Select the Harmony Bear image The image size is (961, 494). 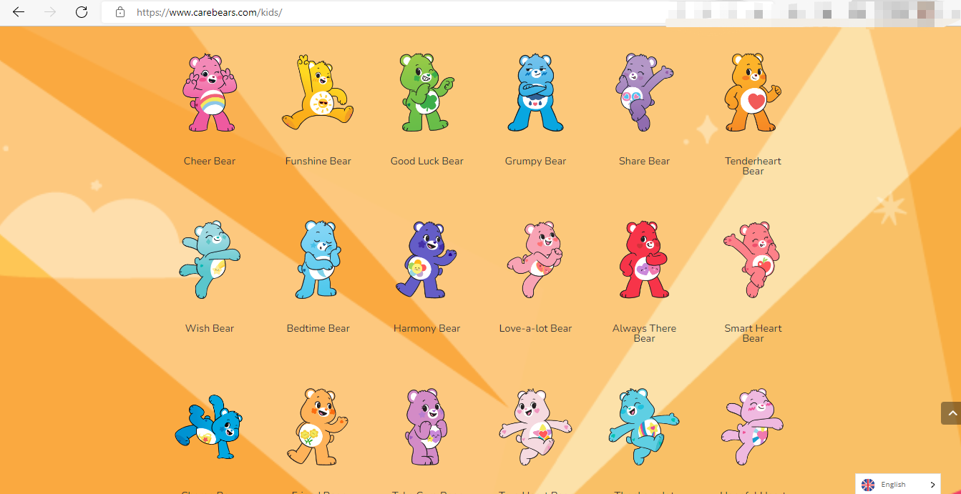click(x=426, y=260)
